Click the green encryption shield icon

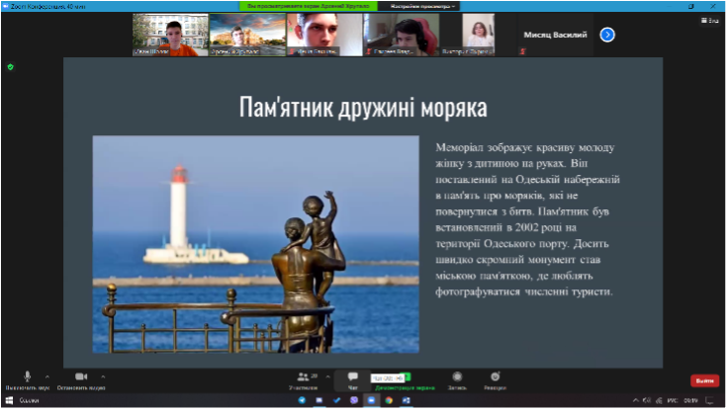click(x=10, y=67)
